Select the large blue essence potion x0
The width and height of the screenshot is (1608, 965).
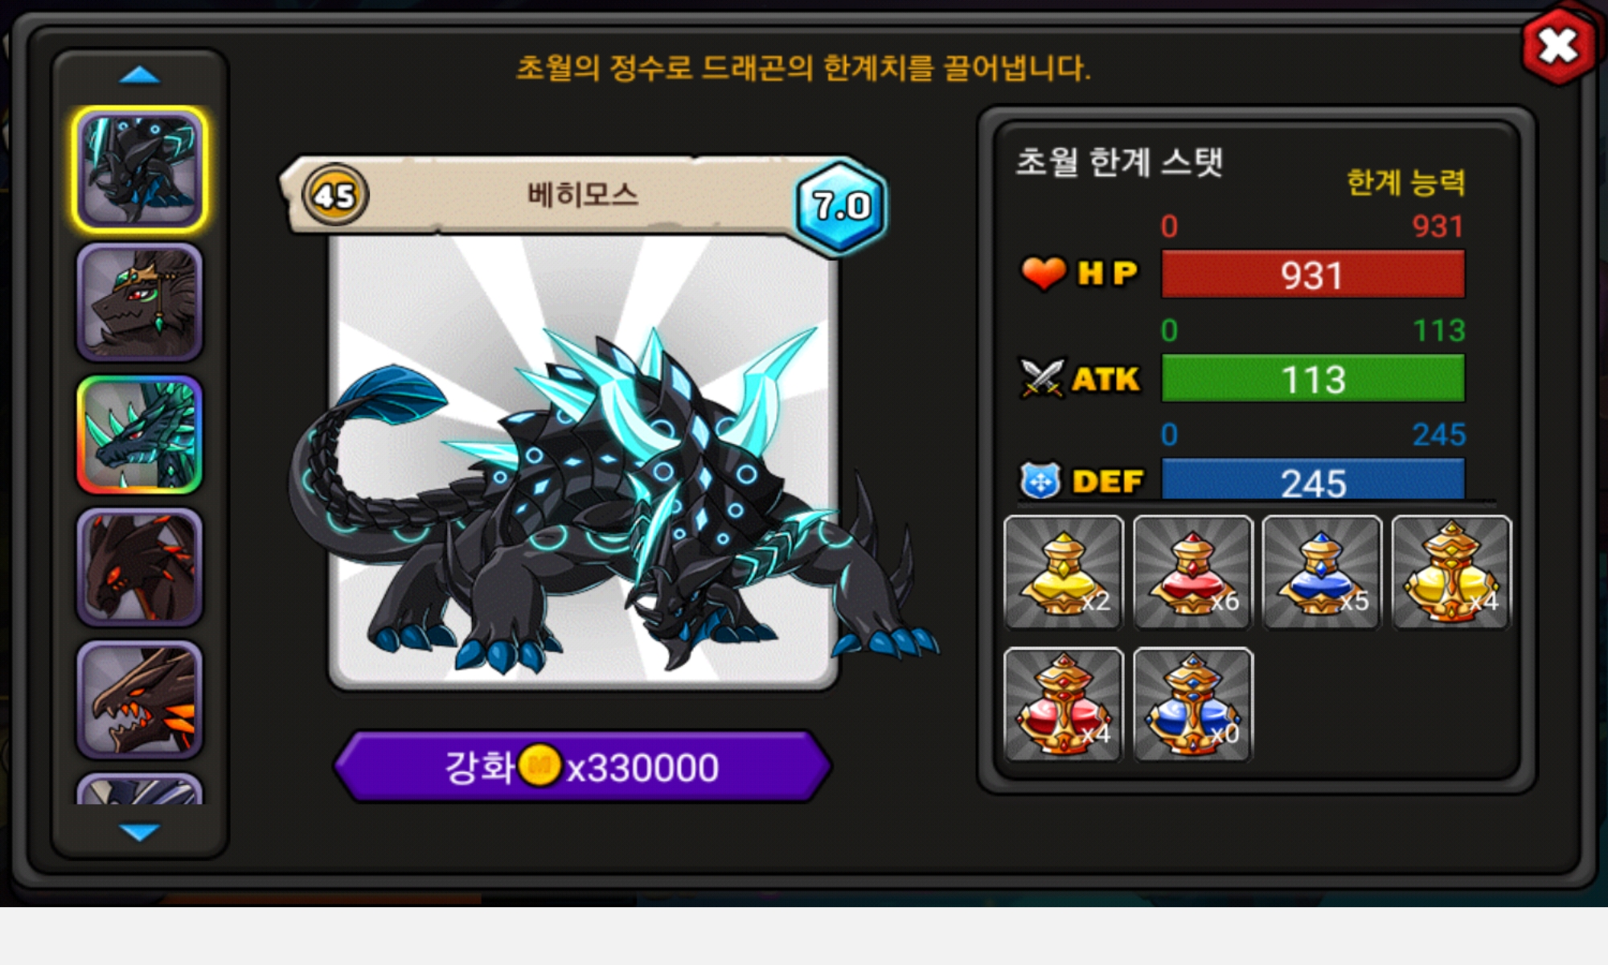pyautogui.click(x=1192, y=704)
